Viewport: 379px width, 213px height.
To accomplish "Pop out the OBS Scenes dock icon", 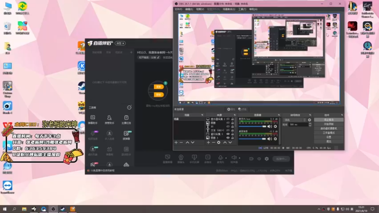I will (202, 115).
